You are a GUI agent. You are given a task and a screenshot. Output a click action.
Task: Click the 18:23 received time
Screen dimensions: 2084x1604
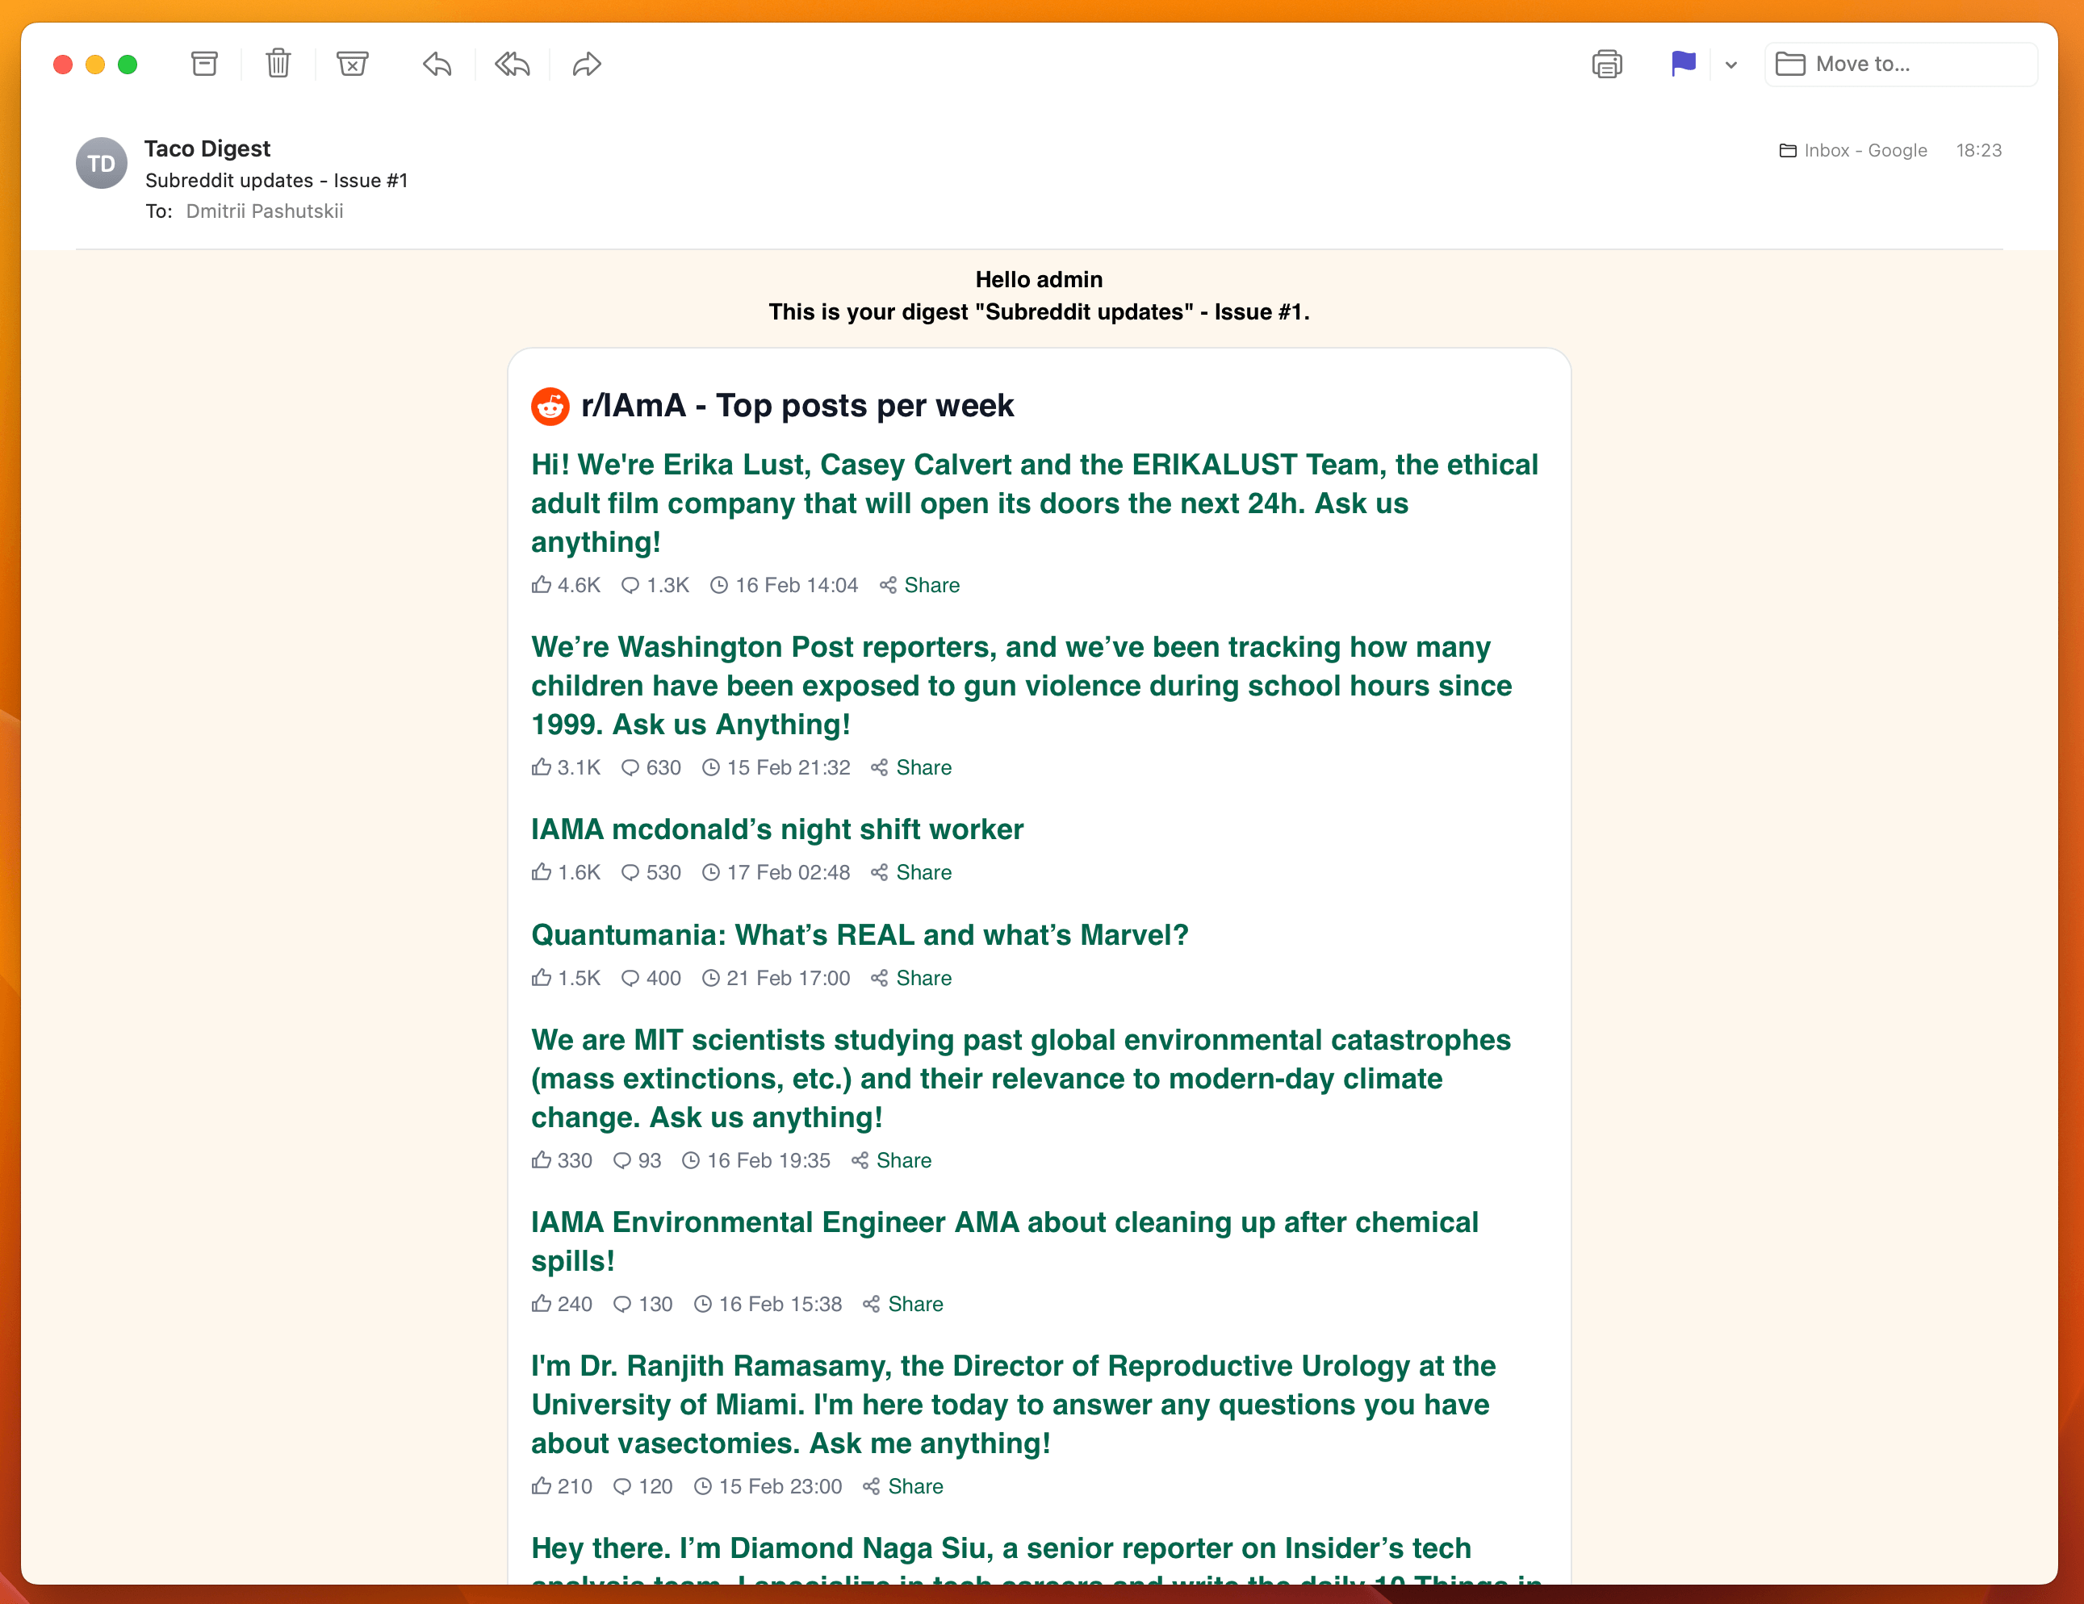click(x=1978, y=151)
